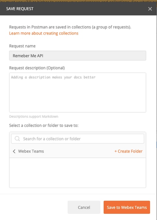Click the Request name label
Image resolution: width=157 pixels, height=220 pixels.
pos(22,46)
